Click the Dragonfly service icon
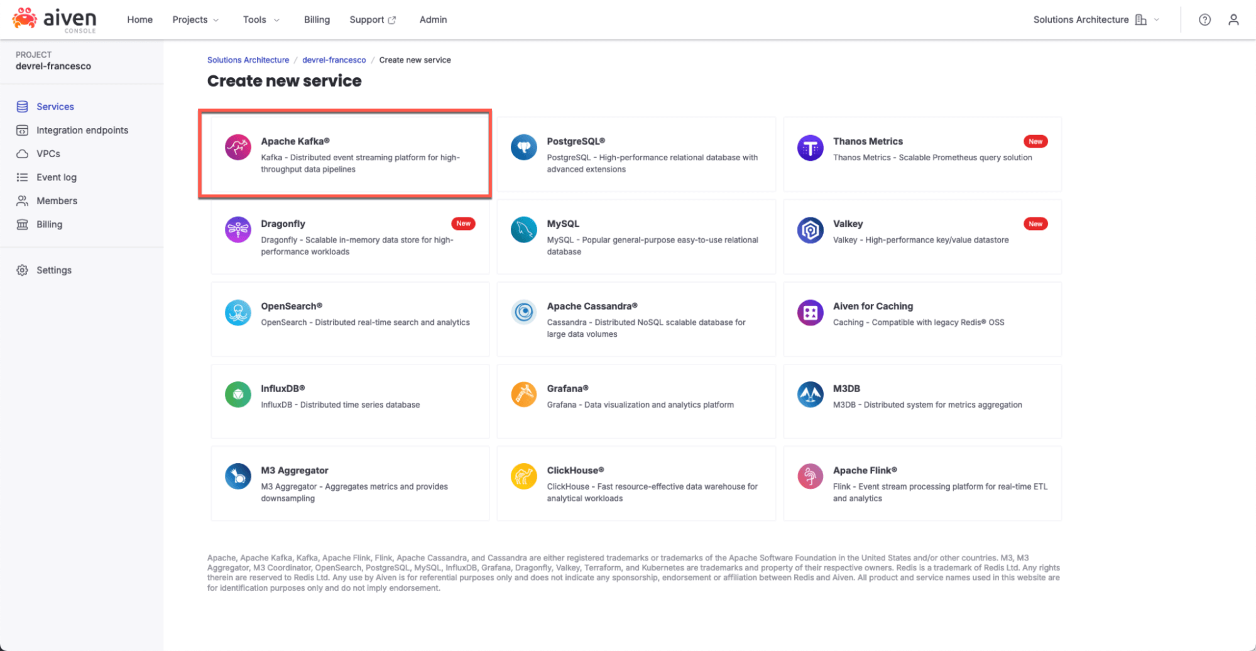 pos(238,230)
